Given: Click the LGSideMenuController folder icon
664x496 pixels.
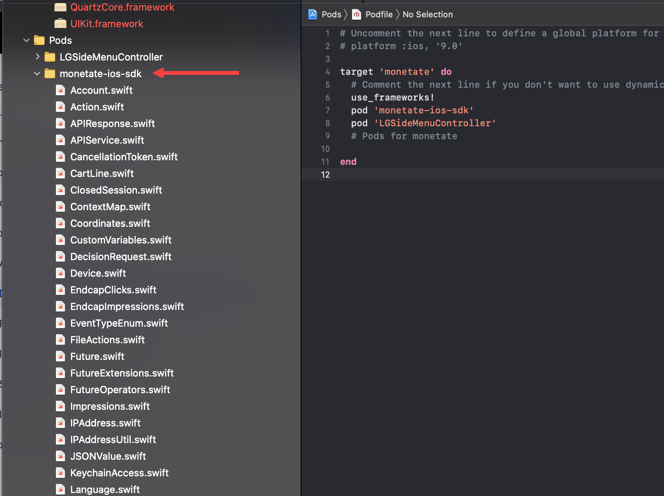Looking at the screenshot, I should tap(50, 57).
